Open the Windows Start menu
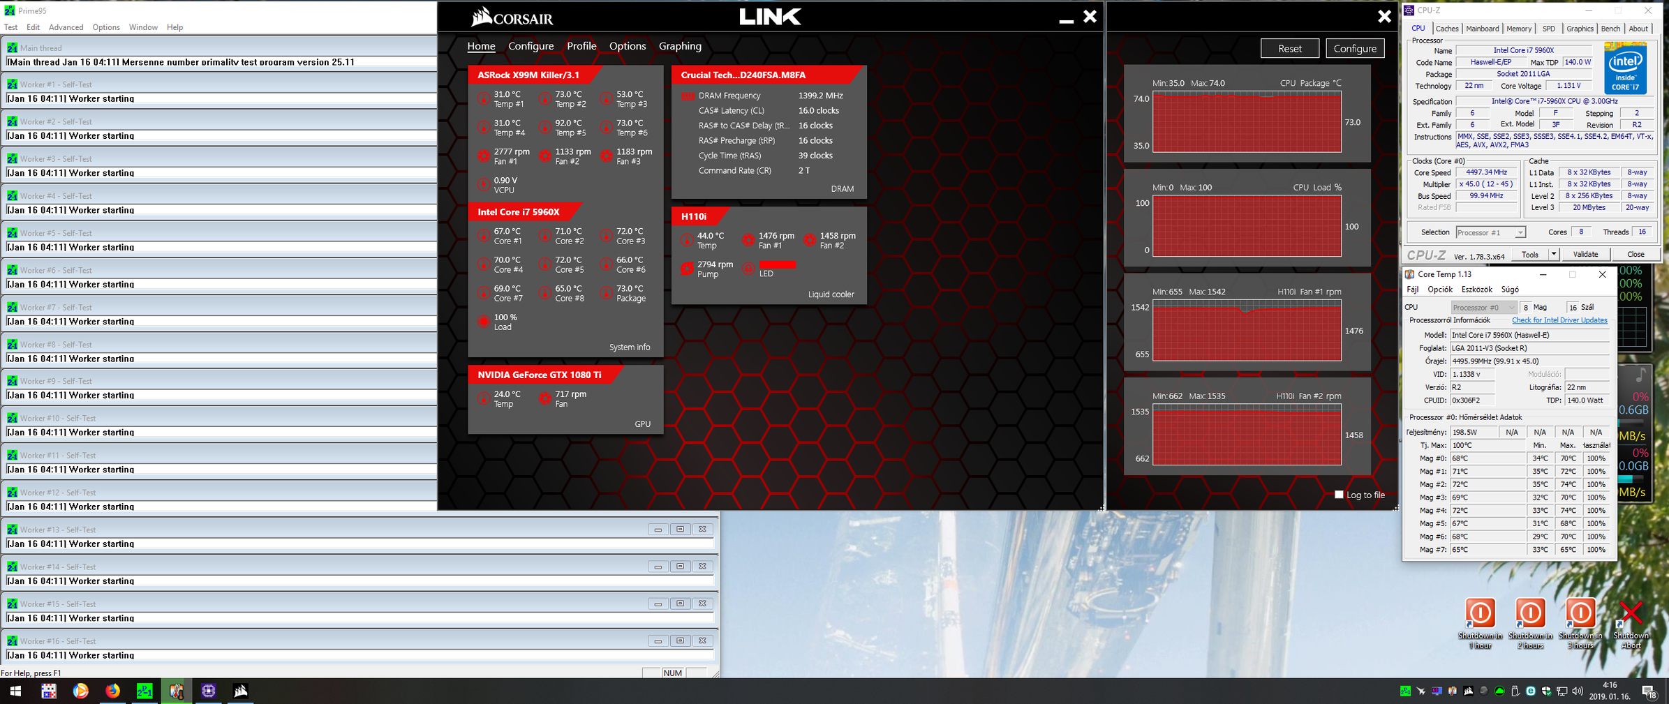The height and width of the screenshot is (704, 1669). [x=15, y=691]
